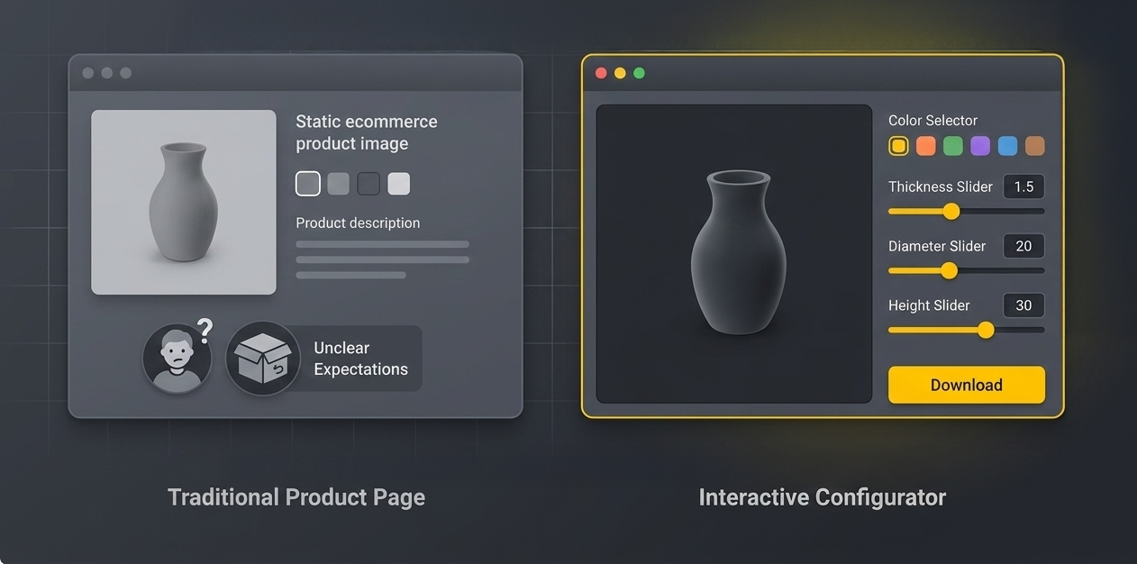The width and height of the screenshot is (1137, 564).
Task: Click the Height slider handle
Action: click(x=986, y=330)
